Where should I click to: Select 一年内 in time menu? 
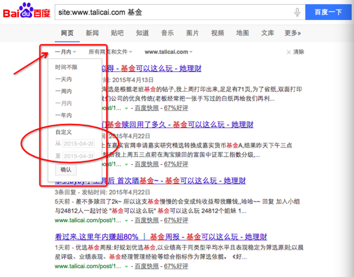64,115
